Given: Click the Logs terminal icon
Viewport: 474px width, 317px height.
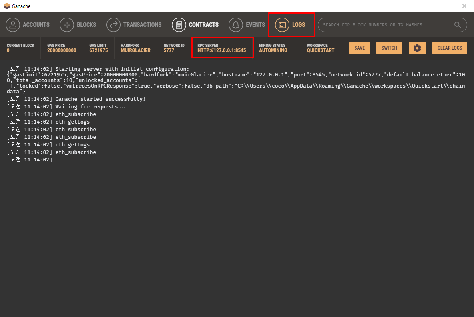Looking at the screenshot, I should (x=282, y=25).
